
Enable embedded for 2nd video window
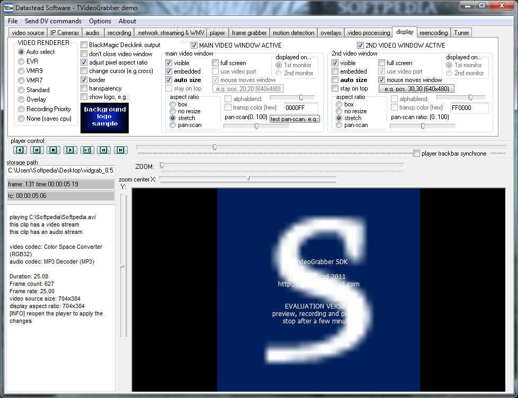335,71
